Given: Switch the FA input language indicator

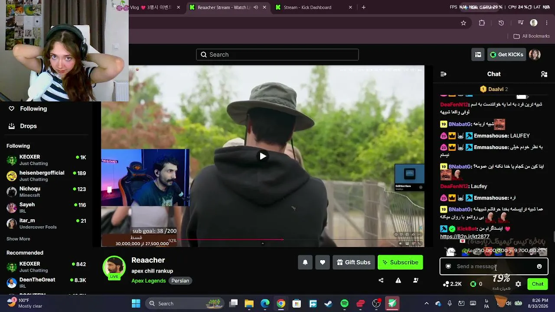Looking at the screenshot, I should tap(486, 303).
